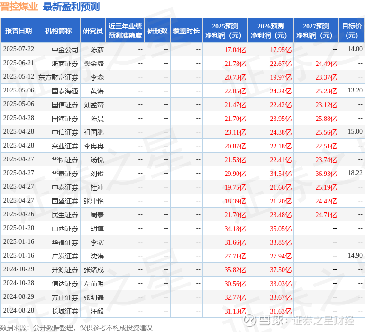Click the 最新盈利预测 heading
This screenshot has width=365, height=332.
tap(71, 7)
